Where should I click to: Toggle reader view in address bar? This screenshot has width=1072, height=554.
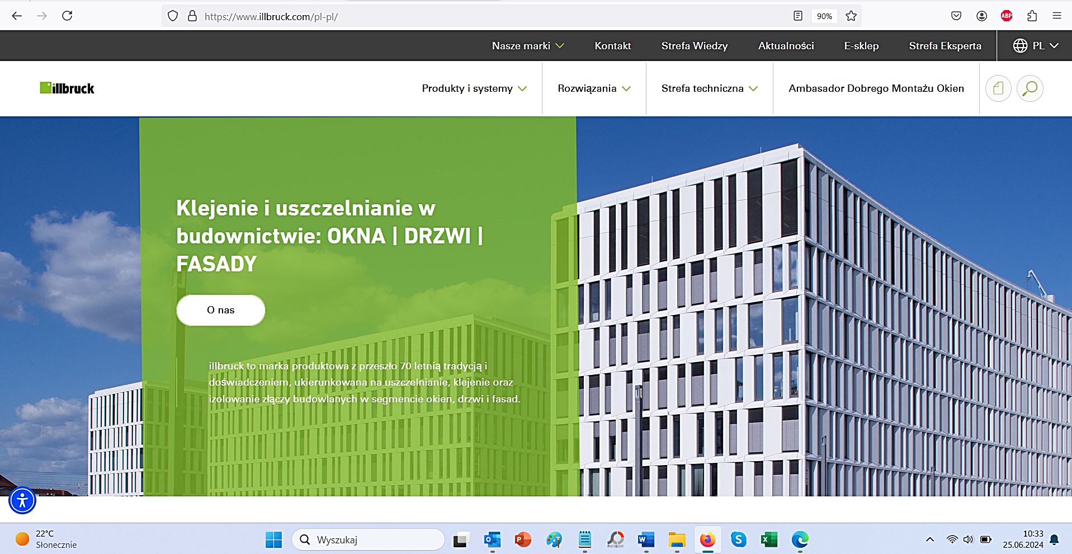coord(798,16)
